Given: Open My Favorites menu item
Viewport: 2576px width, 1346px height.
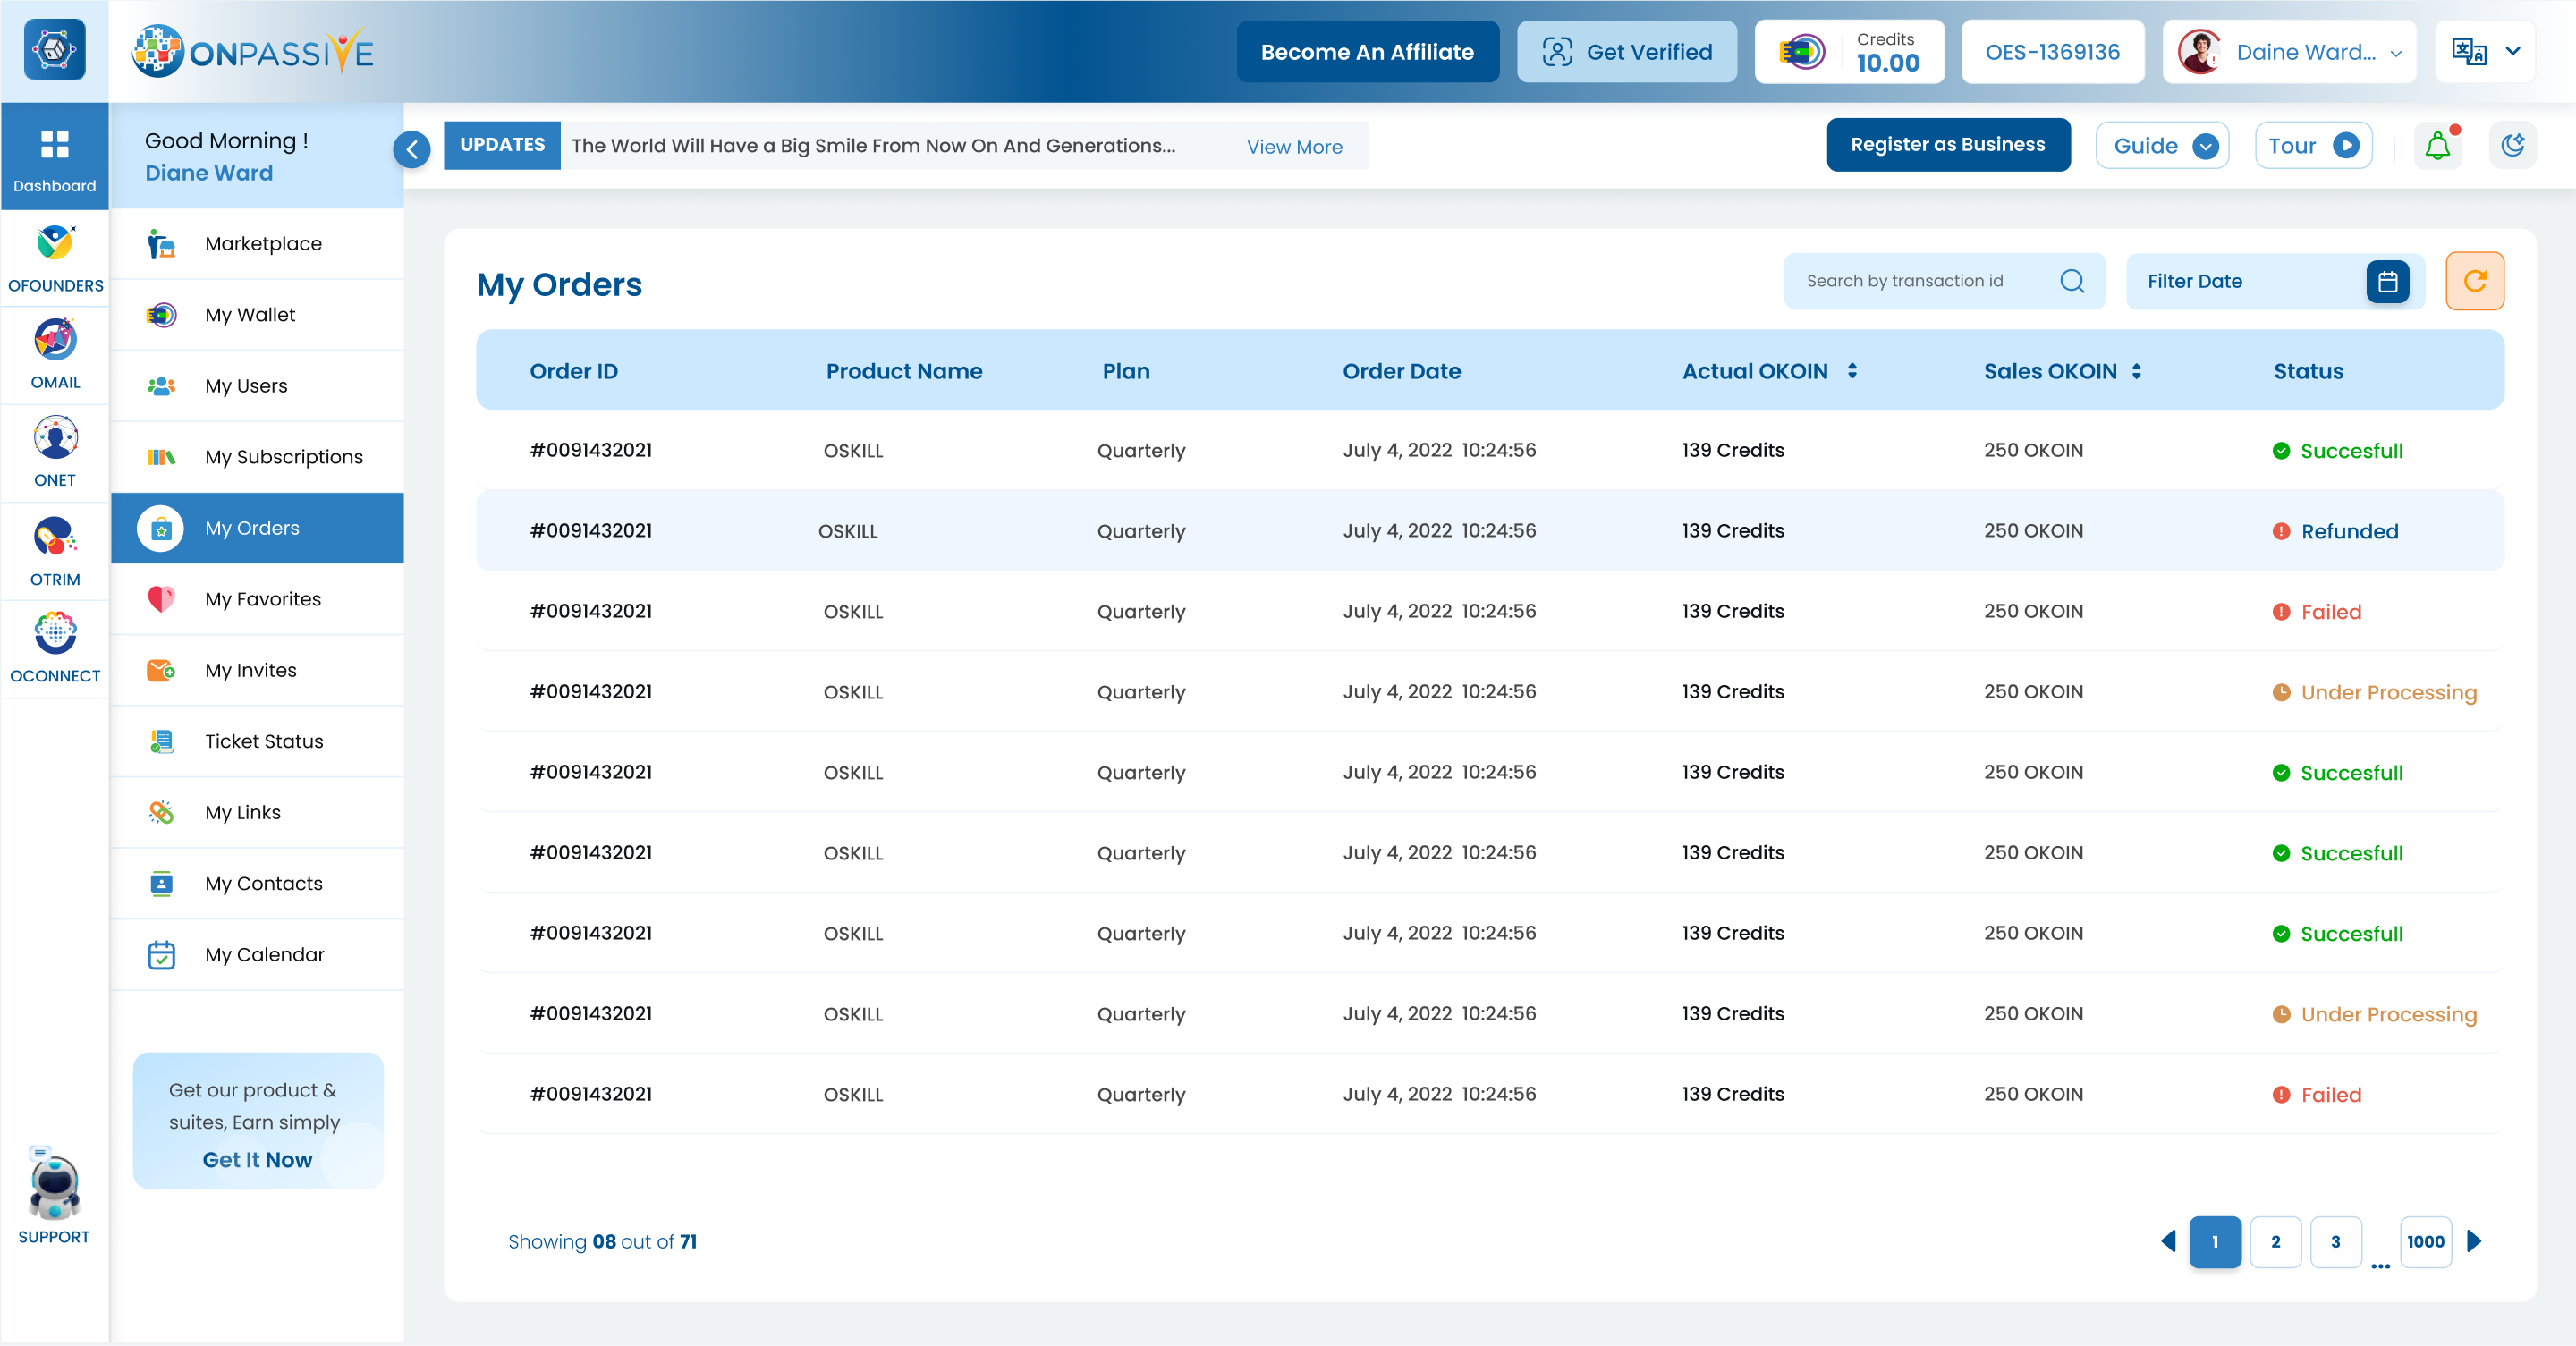Looking at the screenshot, I should click(x=257, y=599).
